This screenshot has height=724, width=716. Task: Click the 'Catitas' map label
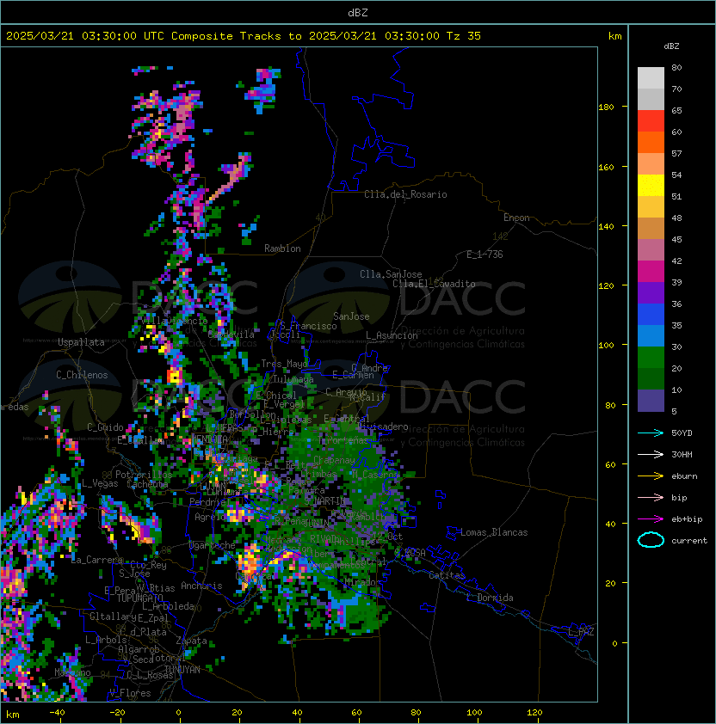[x=447, y=575]
